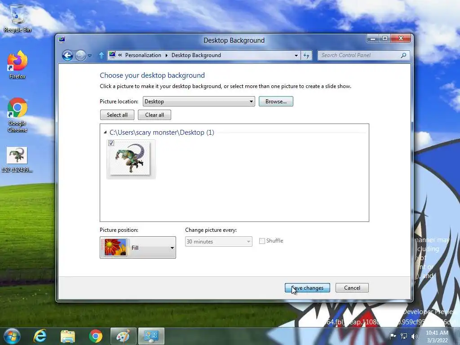Expand the arrow after Personalization breadcrumb
The width and height of the screenshot is (460, 345).
166,55
